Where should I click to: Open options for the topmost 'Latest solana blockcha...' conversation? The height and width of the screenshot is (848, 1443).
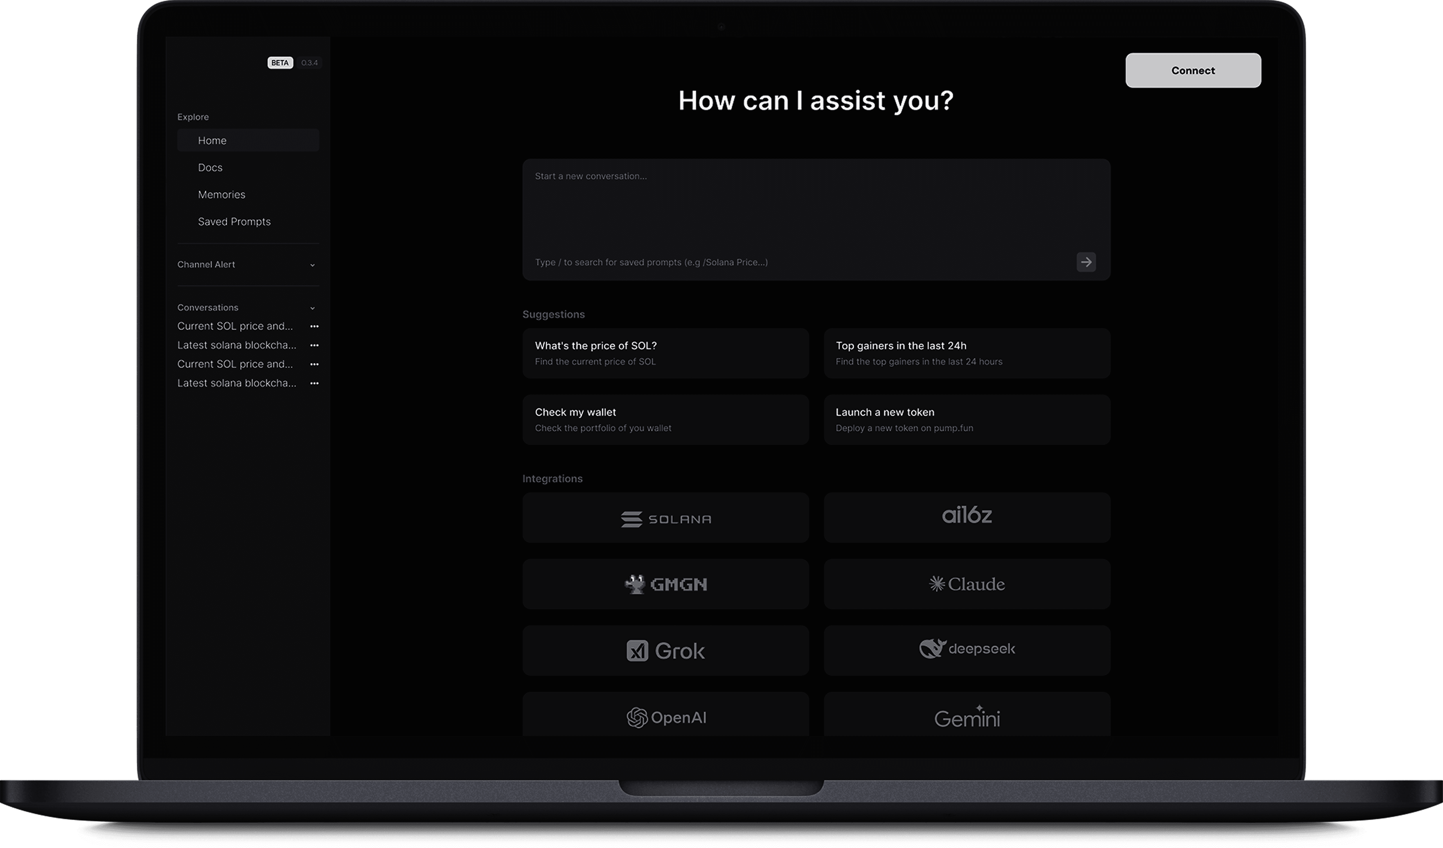314,345
